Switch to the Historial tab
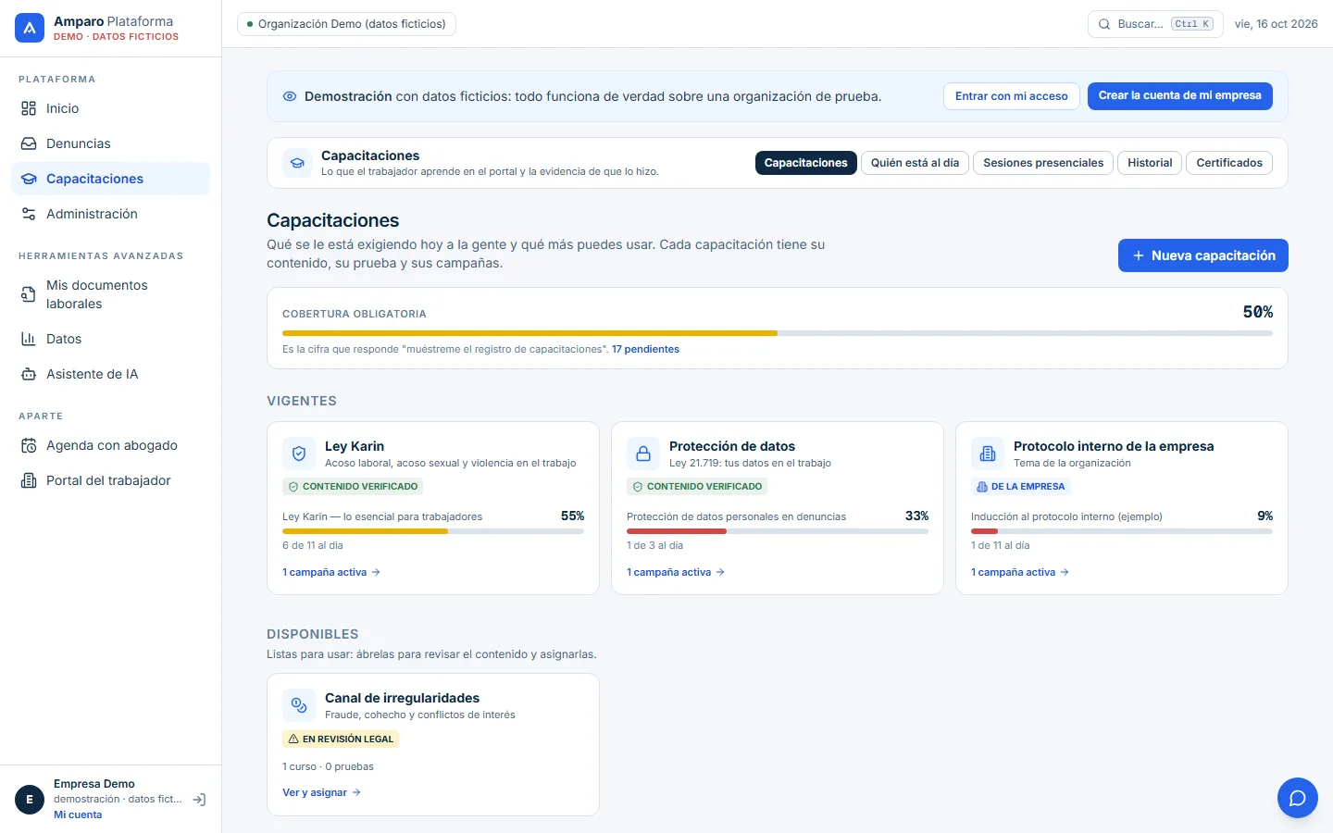This screenshot has width=1333, height=833. [1150, 163]
